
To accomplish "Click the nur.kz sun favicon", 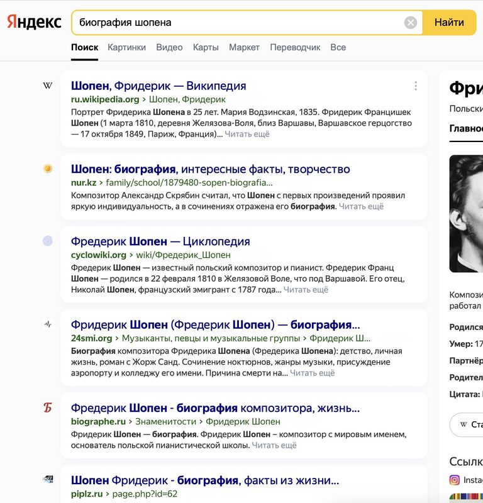I will [48, 169].
